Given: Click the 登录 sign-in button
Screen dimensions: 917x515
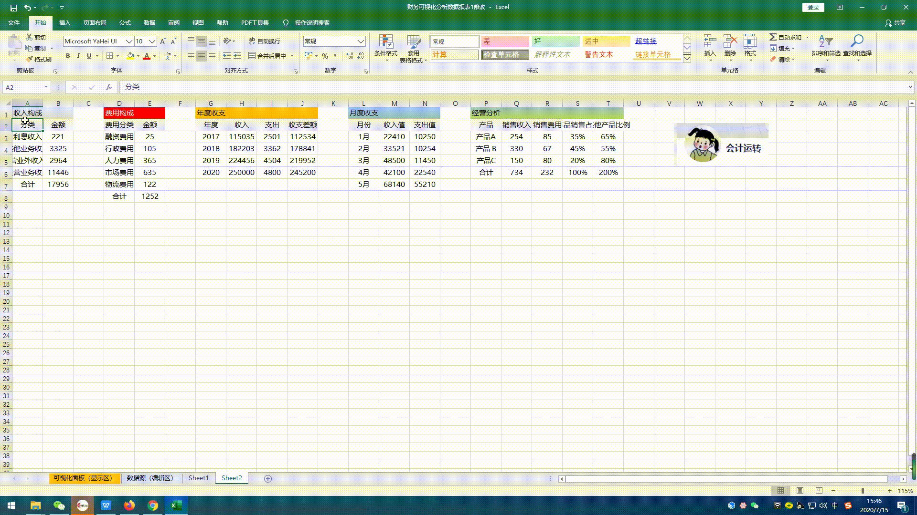Looking at the screenshot, I should point(813,7).
